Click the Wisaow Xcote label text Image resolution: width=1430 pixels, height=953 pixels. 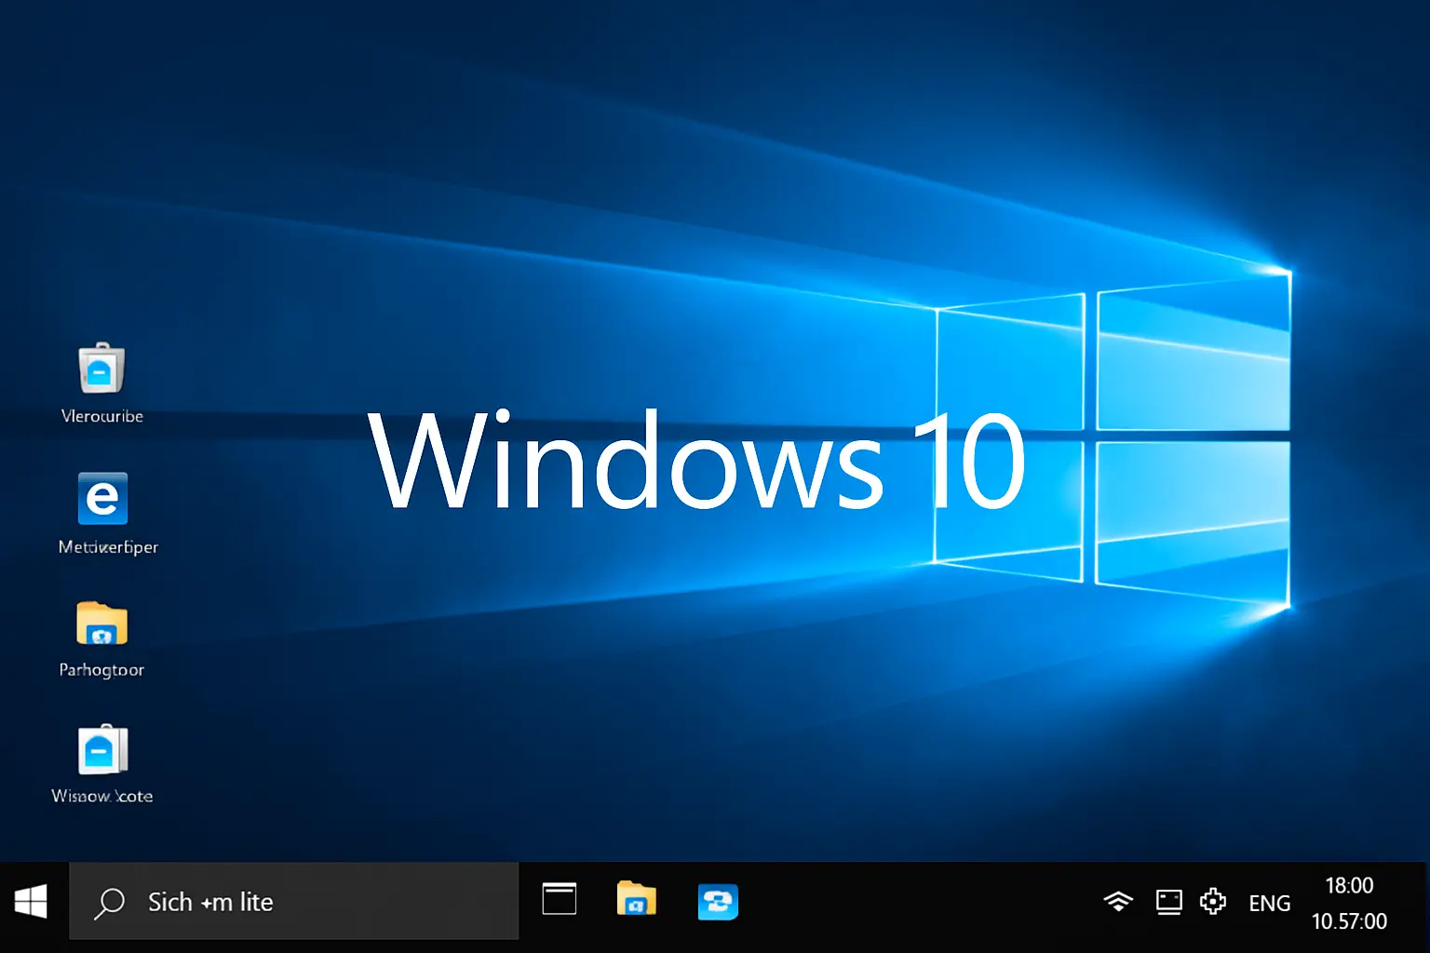point(102,796)
